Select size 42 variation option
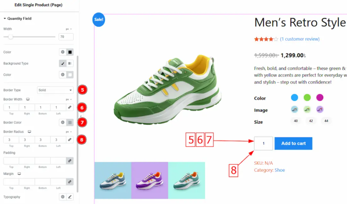Image resolution: width=347 pixels, height=204 pixels. tap(311, 121)
